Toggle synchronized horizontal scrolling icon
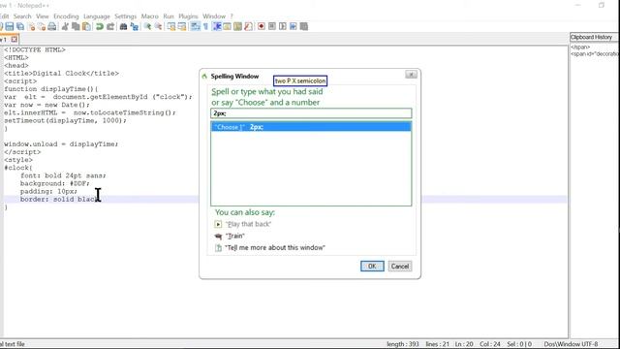Viewport: 620px width, 349px height. click(181, 26)
